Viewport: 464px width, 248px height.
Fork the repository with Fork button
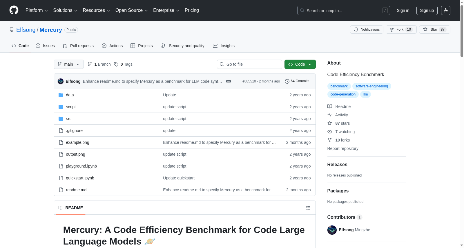[401, 30]
